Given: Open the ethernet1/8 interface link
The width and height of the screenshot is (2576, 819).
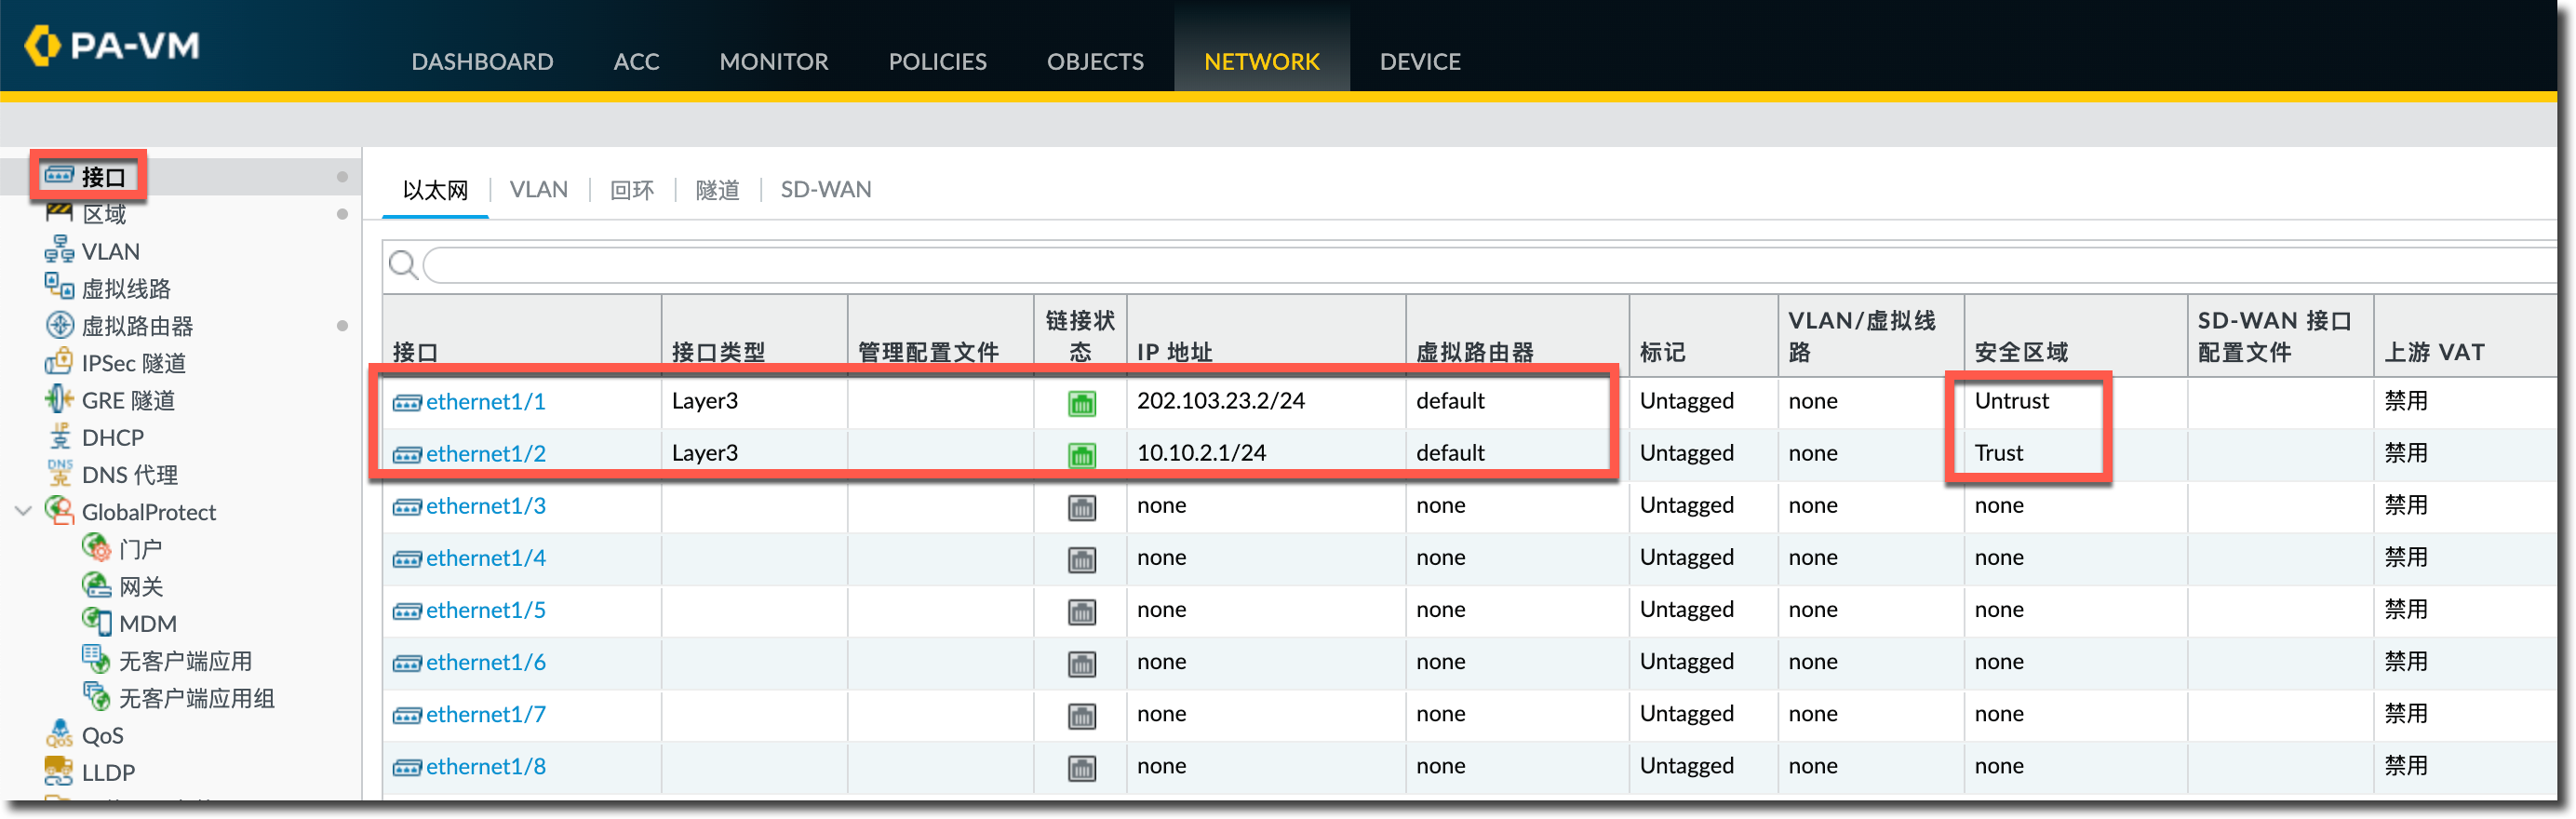Looking at the screenshot, I should (485, 767).
